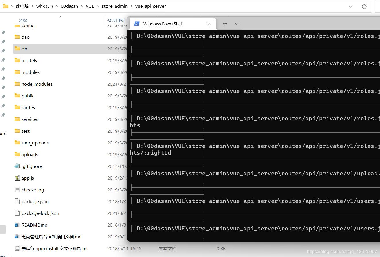Image resolution: width=380 pixels, height=257 pixels.
Task: Click the uploads folder icon
Action: 17,154
